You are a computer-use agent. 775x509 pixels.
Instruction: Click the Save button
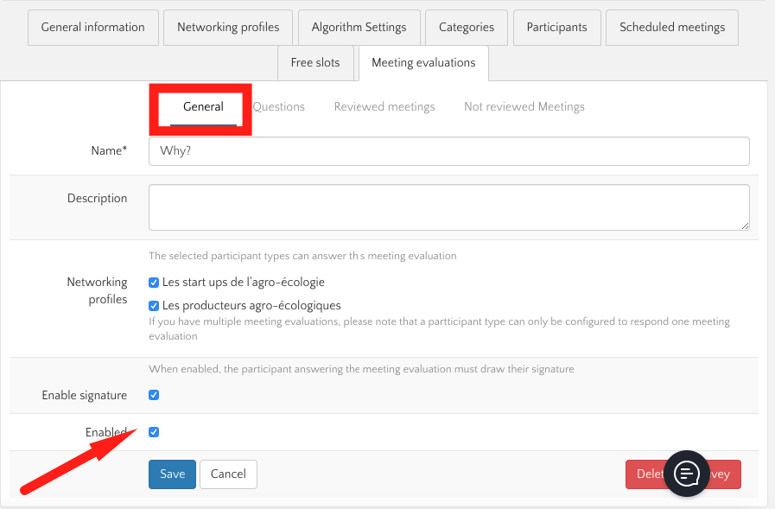coord(172,474)
